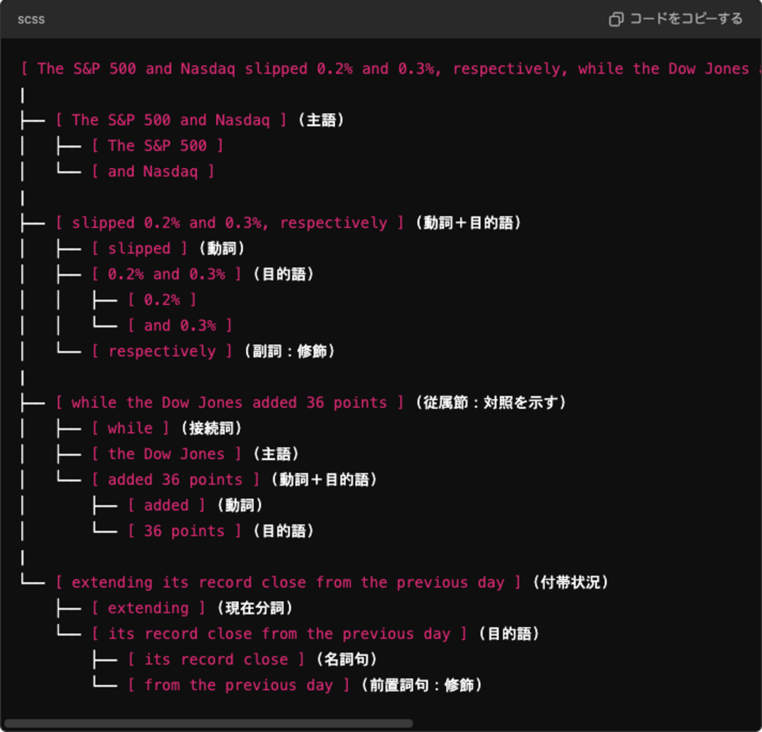This screenshot has height=732, width=762.
Task: Click the 前置詞句：修飾 annotation
Action: tap(422, 685)
